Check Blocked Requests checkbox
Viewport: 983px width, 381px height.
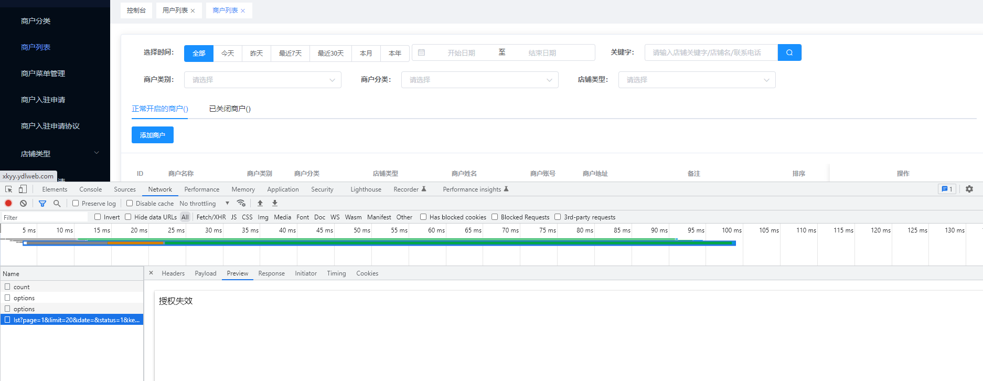point(495,217)
